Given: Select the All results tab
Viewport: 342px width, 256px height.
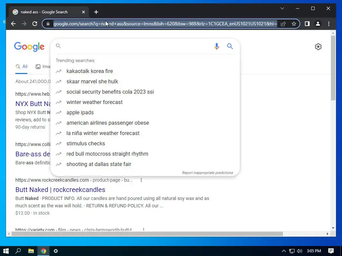Looking at the screenshot, I should click(x=21, y=67).
